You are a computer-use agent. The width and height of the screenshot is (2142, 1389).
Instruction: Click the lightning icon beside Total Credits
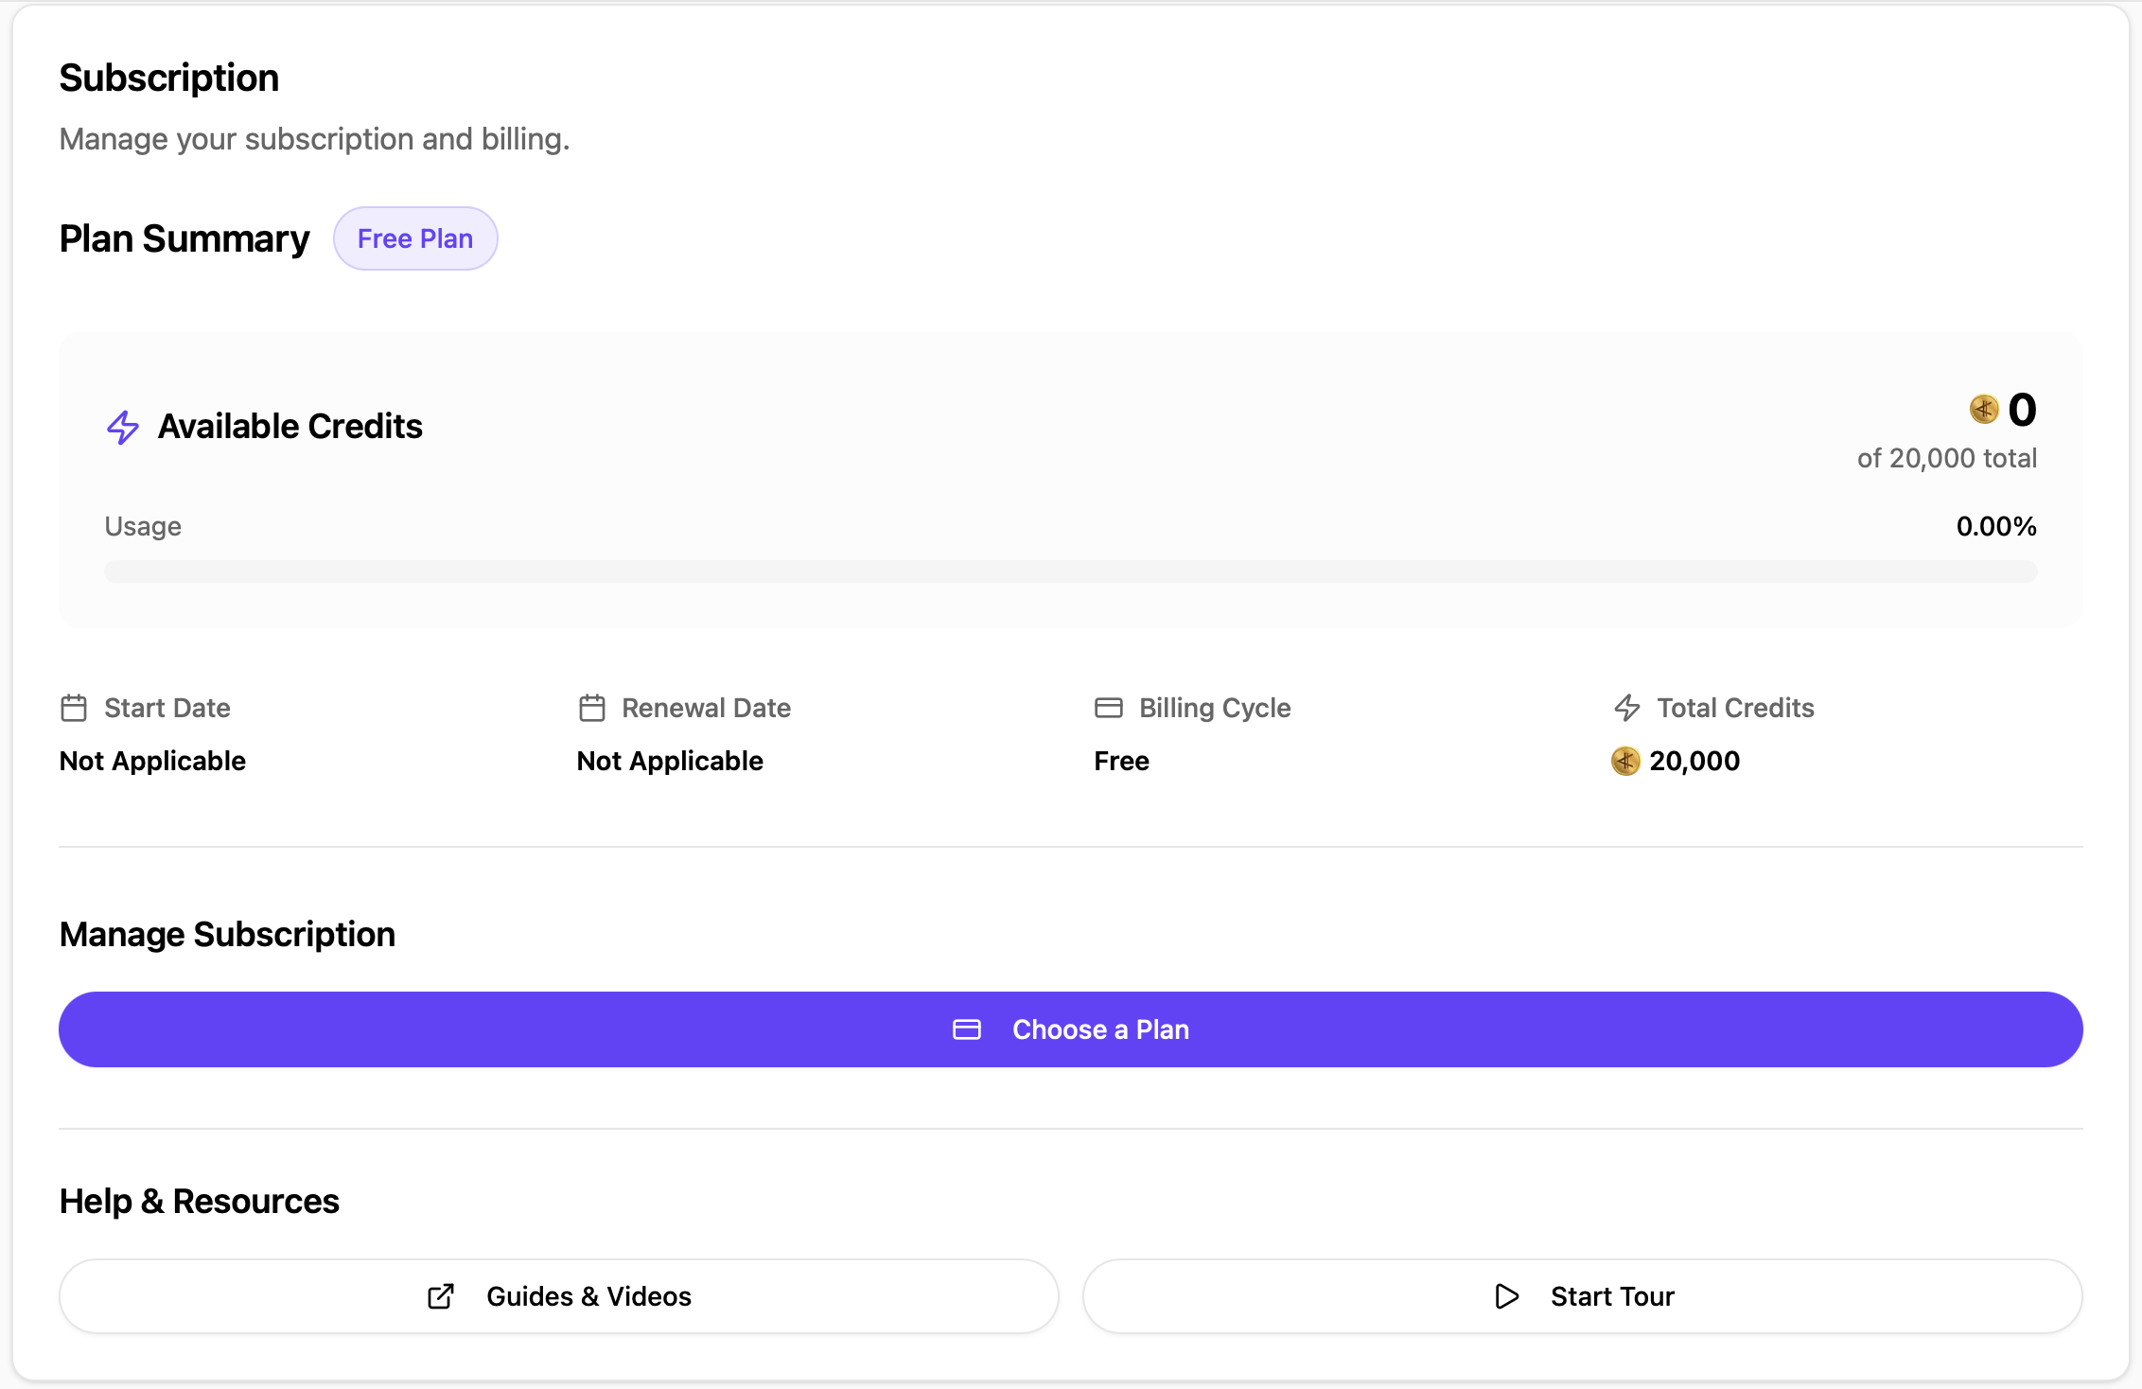[x=1626, y=708]
